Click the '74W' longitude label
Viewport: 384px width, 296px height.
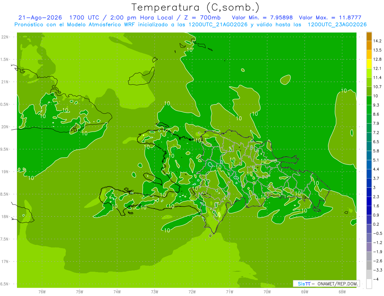117,292
